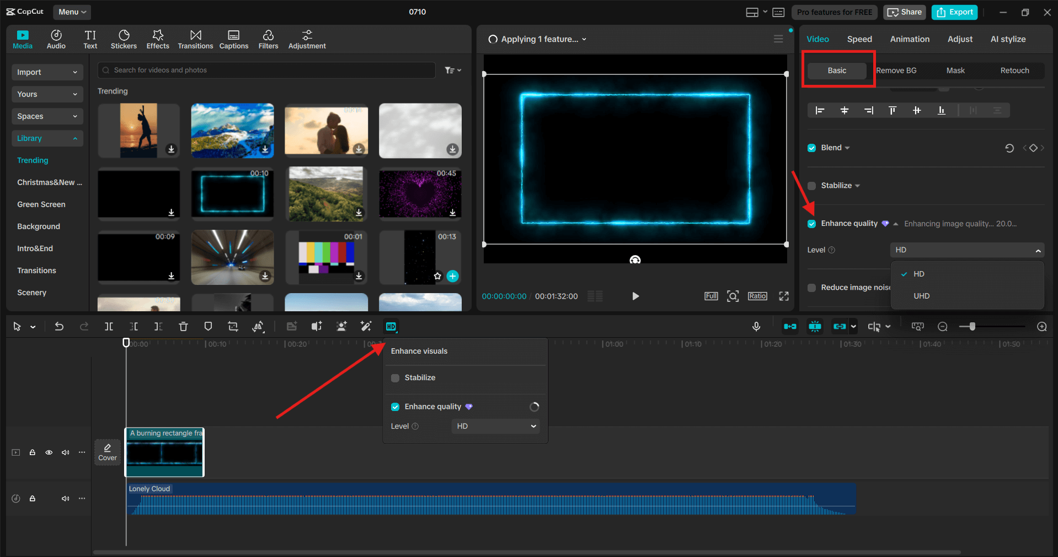Open the Menu dropdown
This screenshot has height=557, width=1058.
[x=72, y=12]
